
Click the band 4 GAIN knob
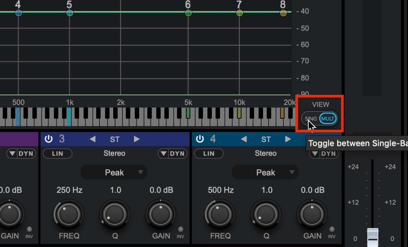tap(312, 215)
